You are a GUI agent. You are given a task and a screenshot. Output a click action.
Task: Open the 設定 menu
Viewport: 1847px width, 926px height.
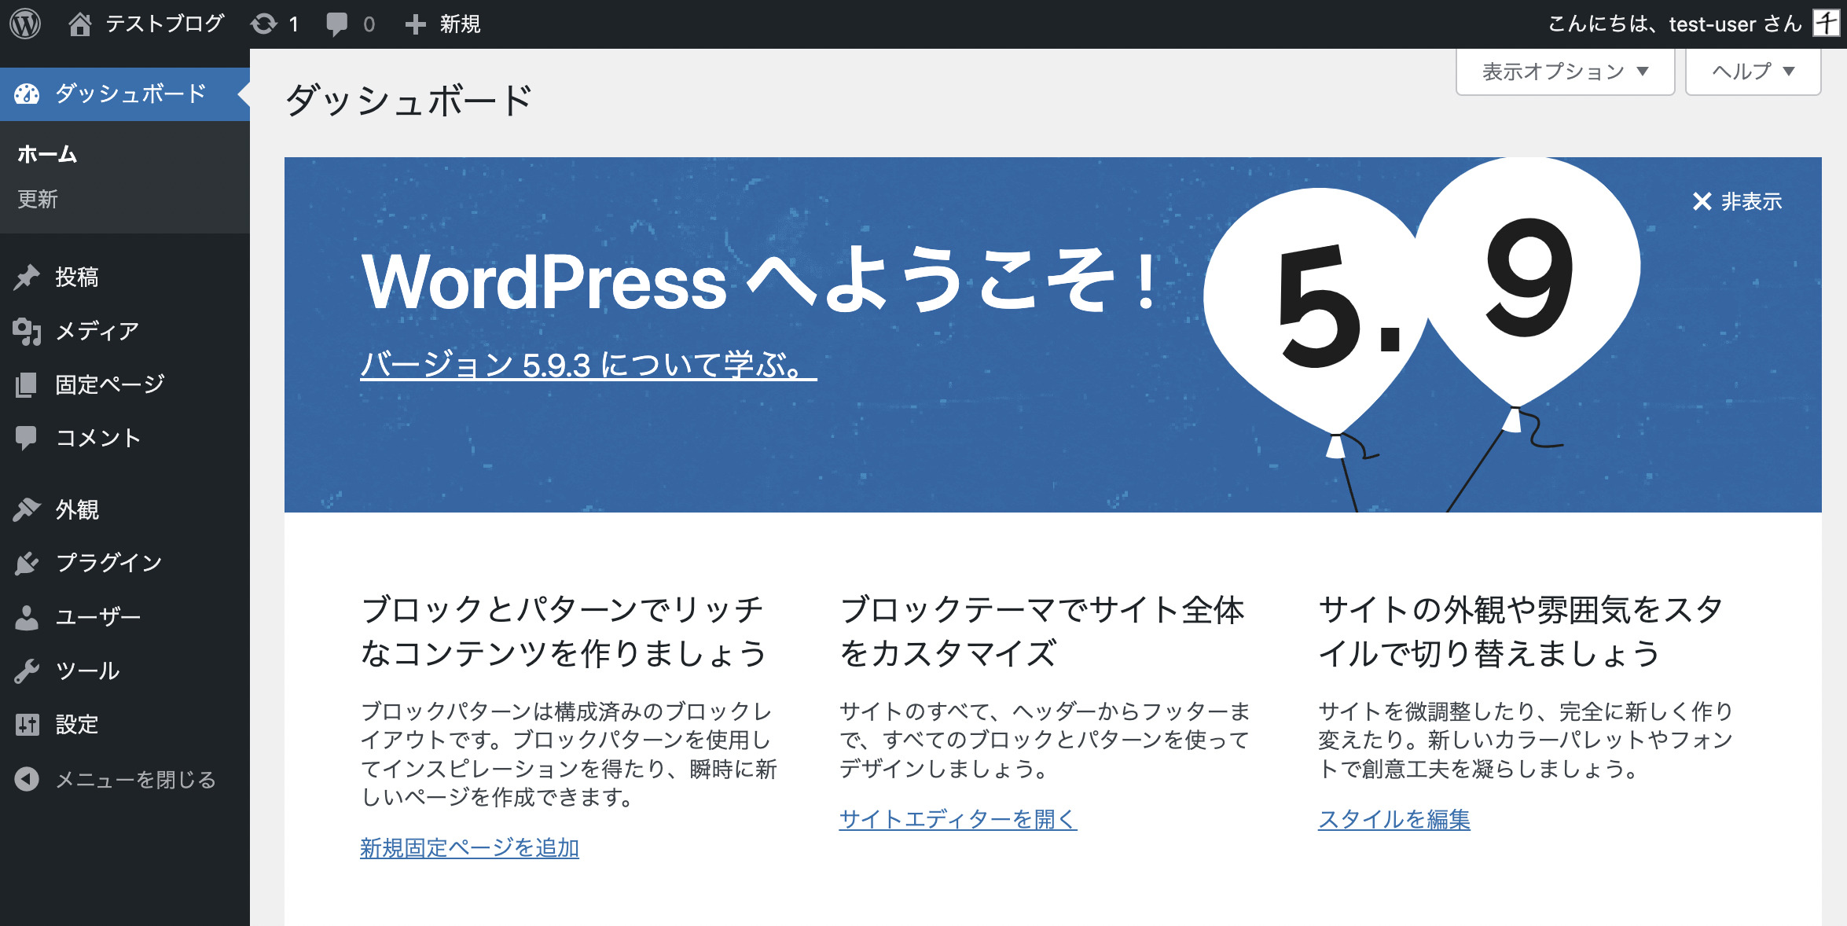[125, 724]
